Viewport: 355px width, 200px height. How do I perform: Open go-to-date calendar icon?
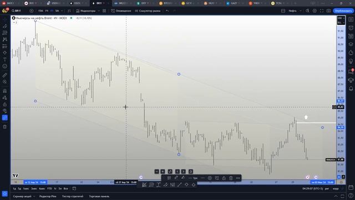click(74, 188)
